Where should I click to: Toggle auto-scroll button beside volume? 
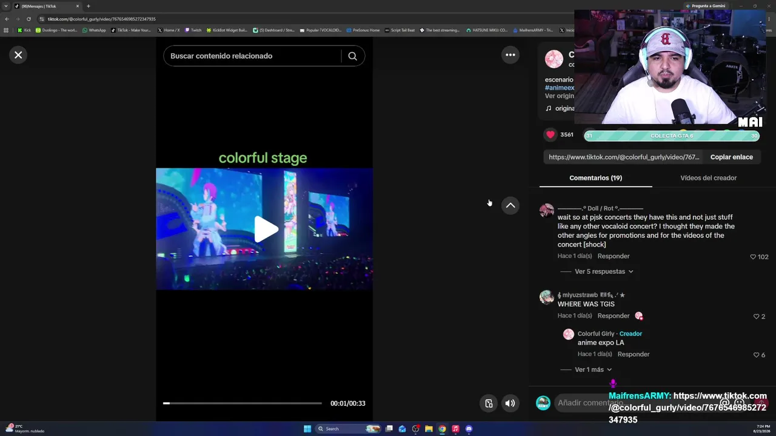pyautogui.click(x=489, y=403)
